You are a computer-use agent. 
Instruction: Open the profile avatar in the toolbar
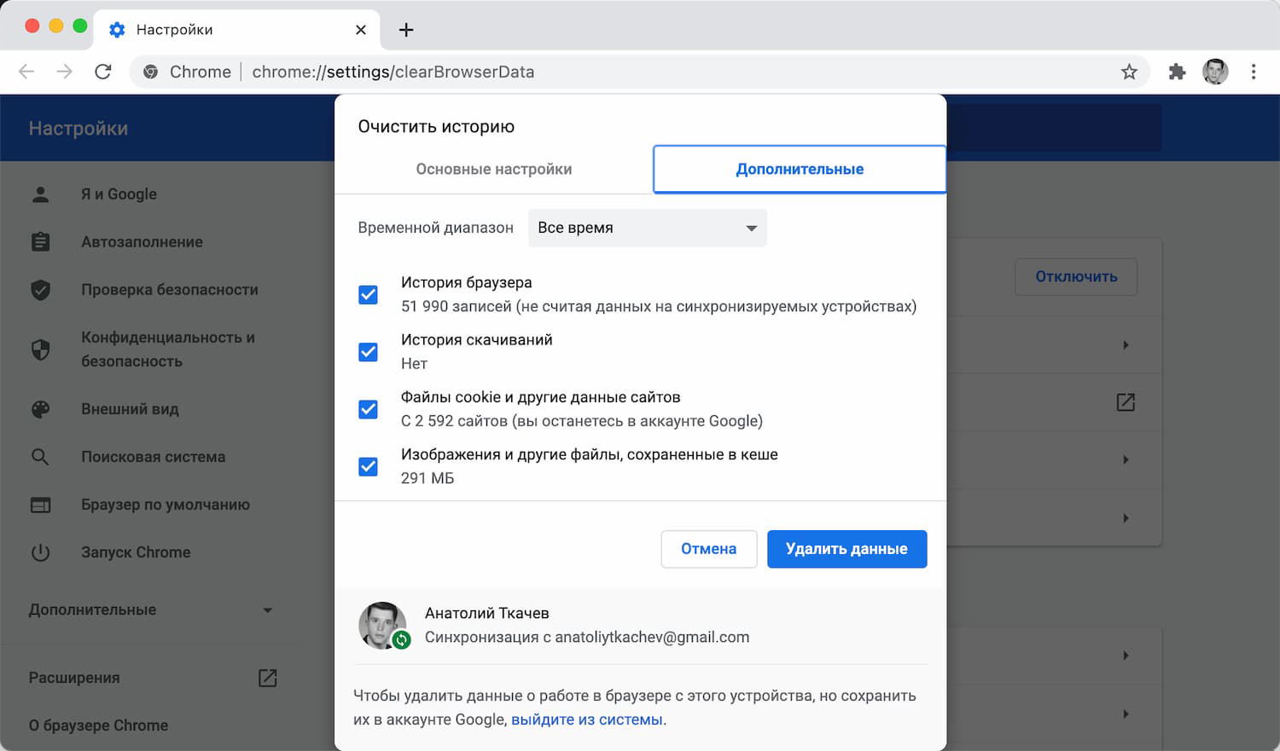click(1215, 72)
